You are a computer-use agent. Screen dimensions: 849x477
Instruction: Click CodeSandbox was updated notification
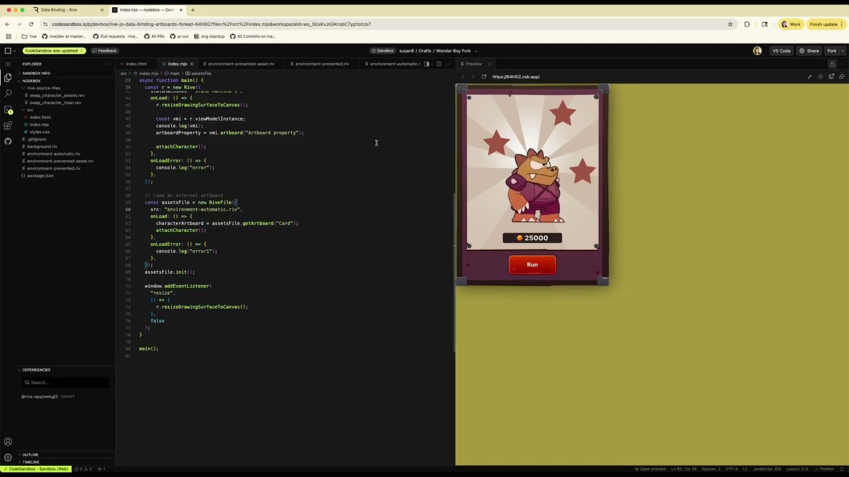(x=54, y=51)
